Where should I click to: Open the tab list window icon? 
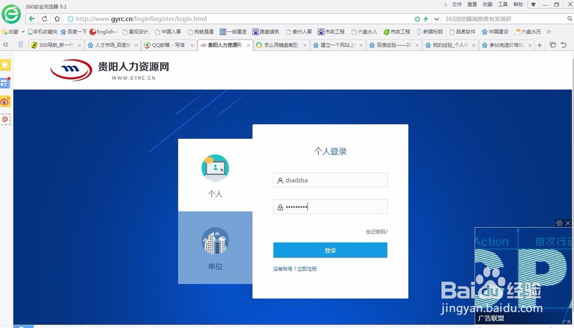553,45
